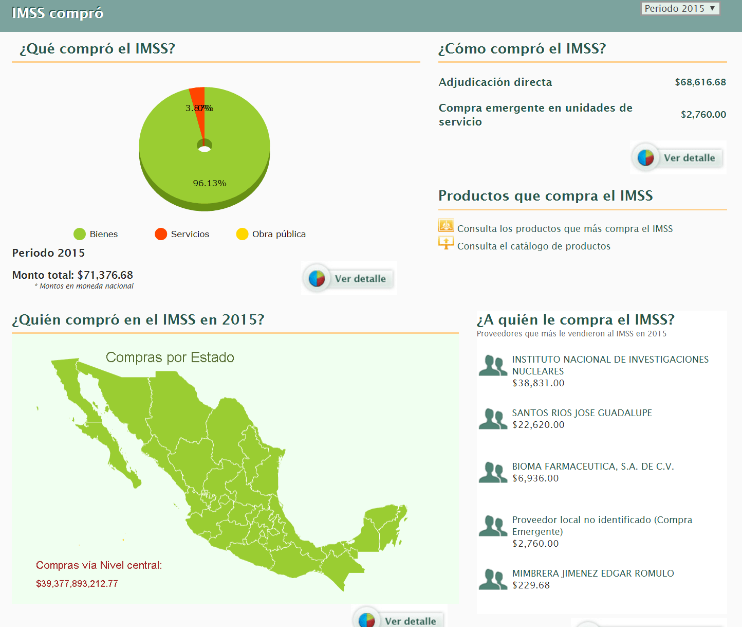
Task: Click the Compras por Estado map title
Action: point(170,357)
